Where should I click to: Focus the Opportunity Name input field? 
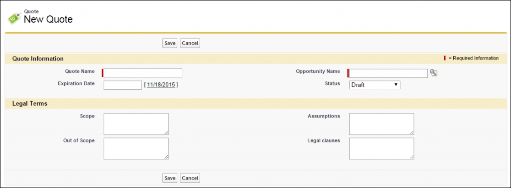pyautogui.click(x=388, y=73)
